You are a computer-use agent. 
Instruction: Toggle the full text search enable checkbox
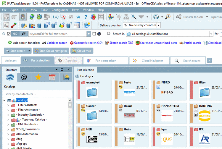click(x=9, y=34)
